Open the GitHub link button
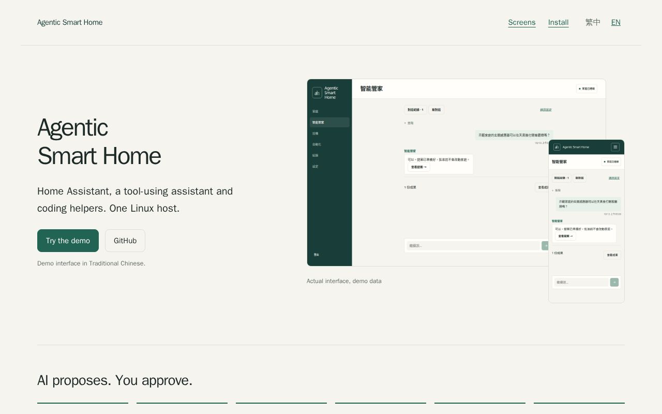Image resolution: width=662 pixels, height=414 pixels. tap(125, 241)
